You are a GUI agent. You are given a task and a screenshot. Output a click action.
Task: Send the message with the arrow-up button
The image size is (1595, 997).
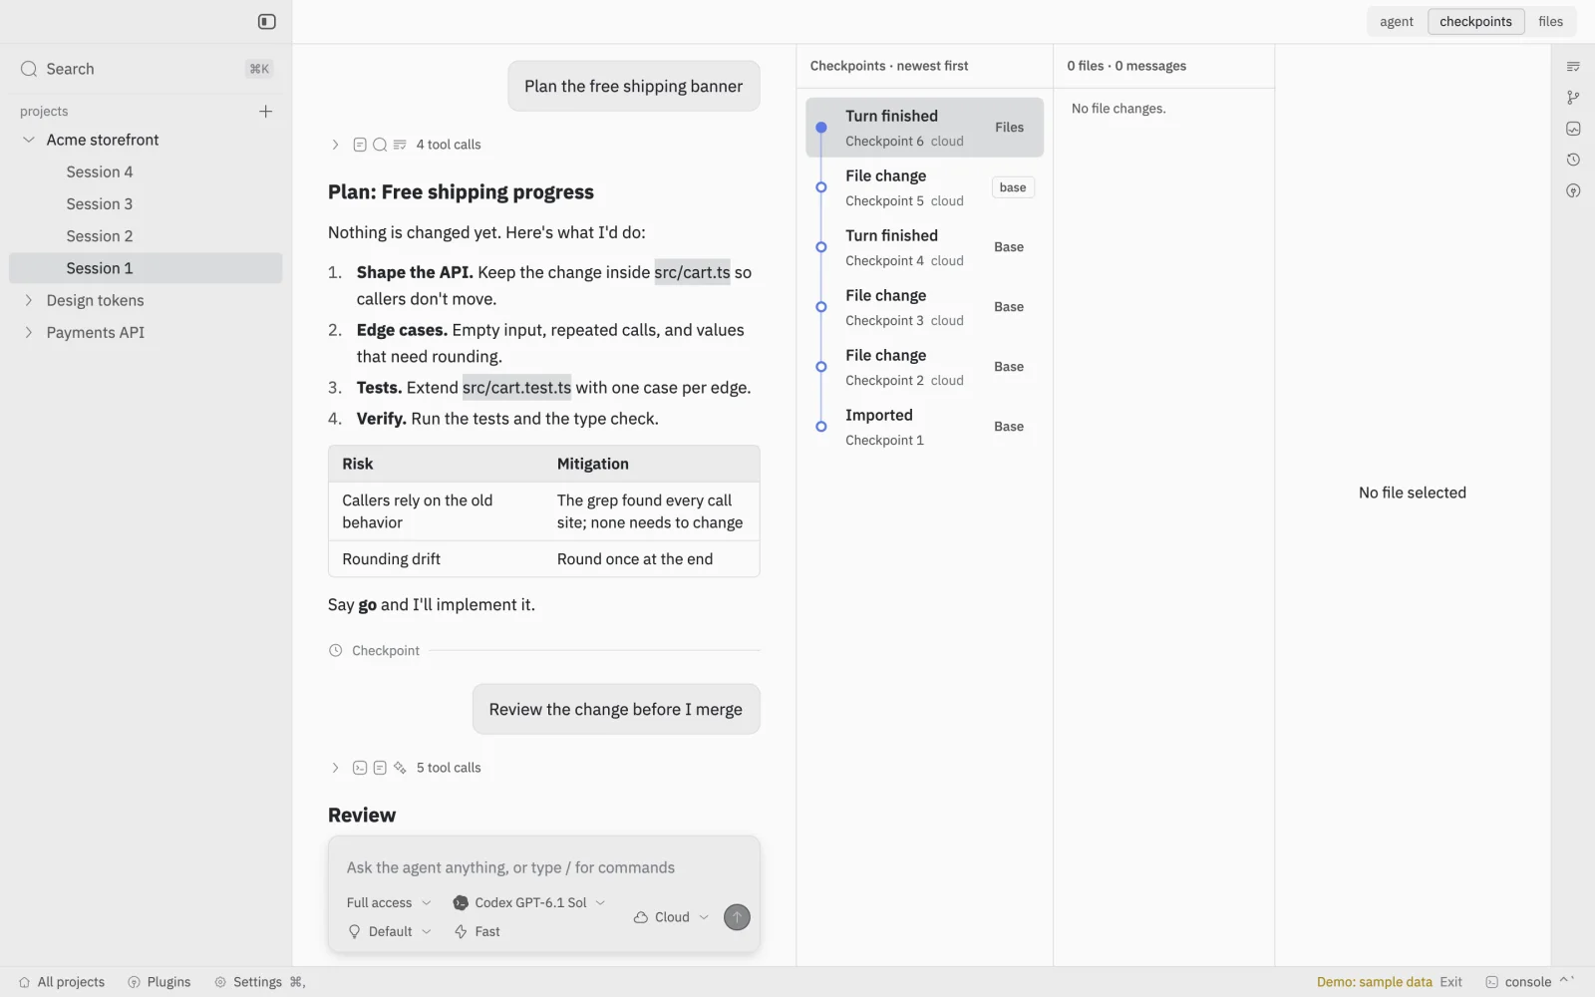737,917
